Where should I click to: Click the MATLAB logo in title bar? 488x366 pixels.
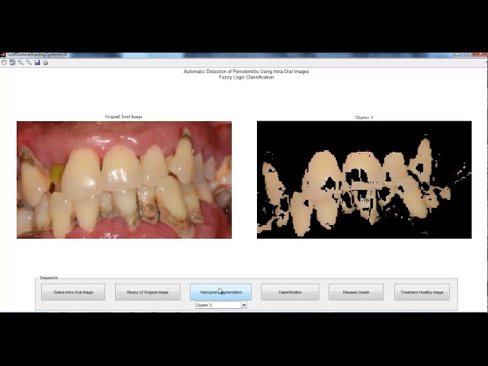coord(3,55)
